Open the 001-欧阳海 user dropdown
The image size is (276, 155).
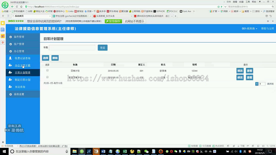[x=249, y=28]
